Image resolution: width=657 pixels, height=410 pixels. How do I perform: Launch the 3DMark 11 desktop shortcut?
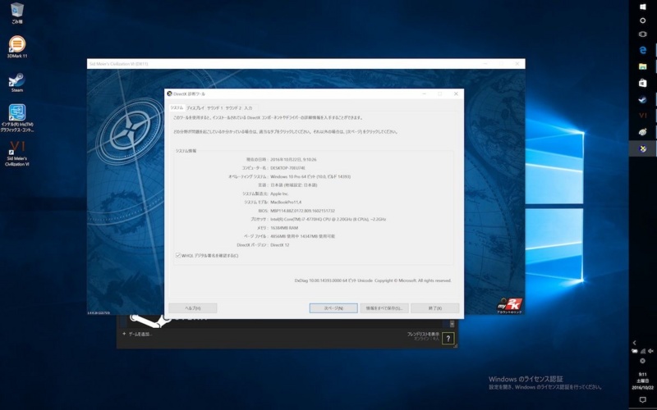click(16, 47)
